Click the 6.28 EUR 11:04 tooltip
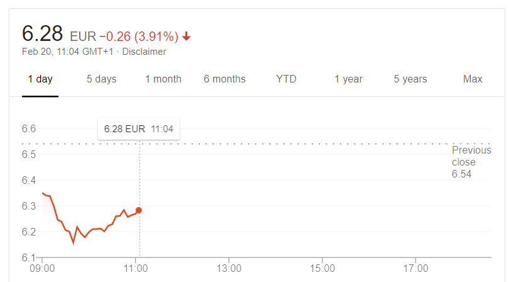Screen dimensions: 516x282 [x=138, y=129]
